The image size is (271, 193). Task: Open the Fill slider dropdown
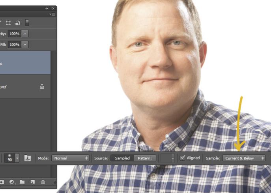25,45
